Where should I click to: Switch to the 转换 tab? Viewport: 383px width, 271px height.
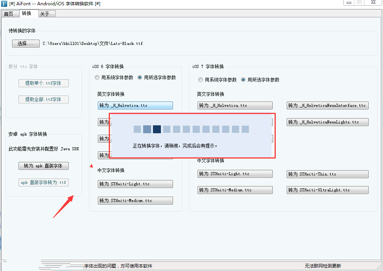[x=28, y=14]
